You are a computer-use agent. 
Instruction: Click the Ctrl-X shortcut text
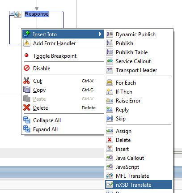coord(88,81)
